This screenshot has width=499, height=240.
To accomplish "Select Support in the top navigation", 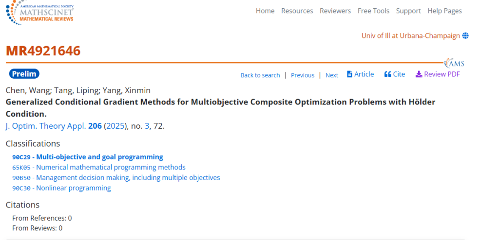I will (x=408, y=11).
